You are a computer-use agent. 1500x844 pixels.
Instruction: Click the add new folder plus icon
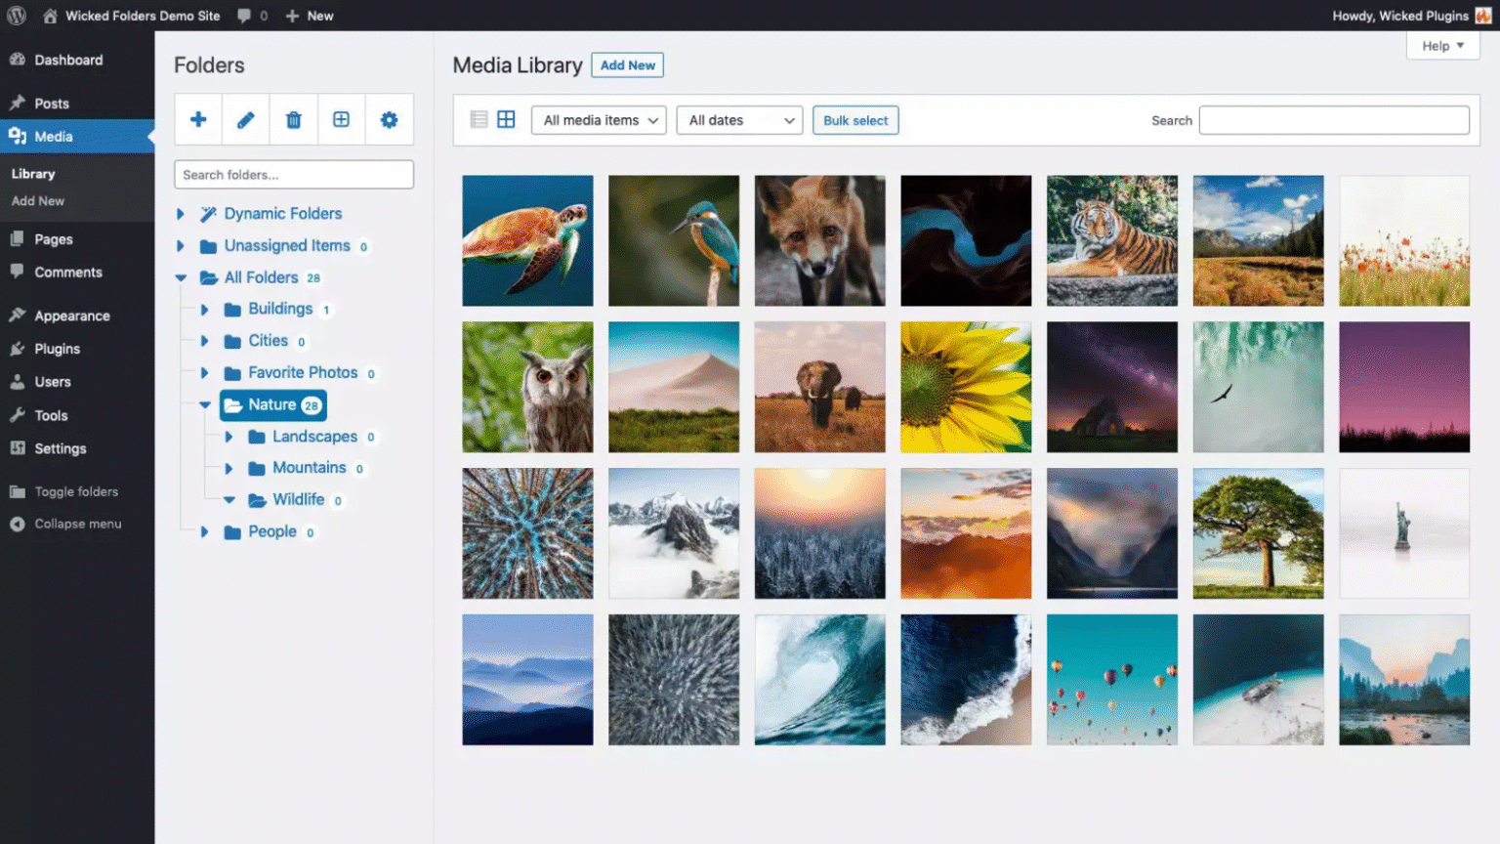pos(198,119)
